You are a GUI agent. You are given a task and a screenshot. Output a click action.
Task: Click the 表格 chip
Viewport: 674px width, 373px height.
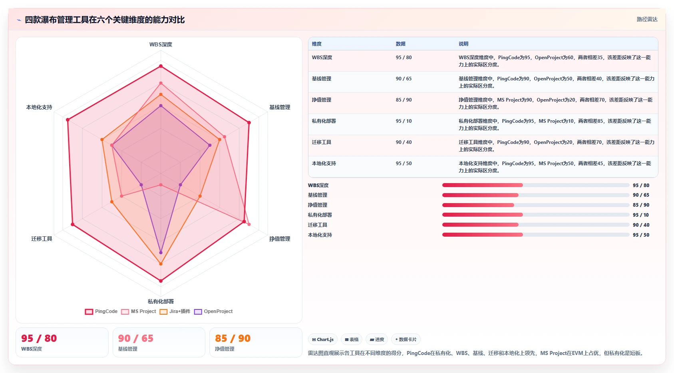(x=352, y=339)
